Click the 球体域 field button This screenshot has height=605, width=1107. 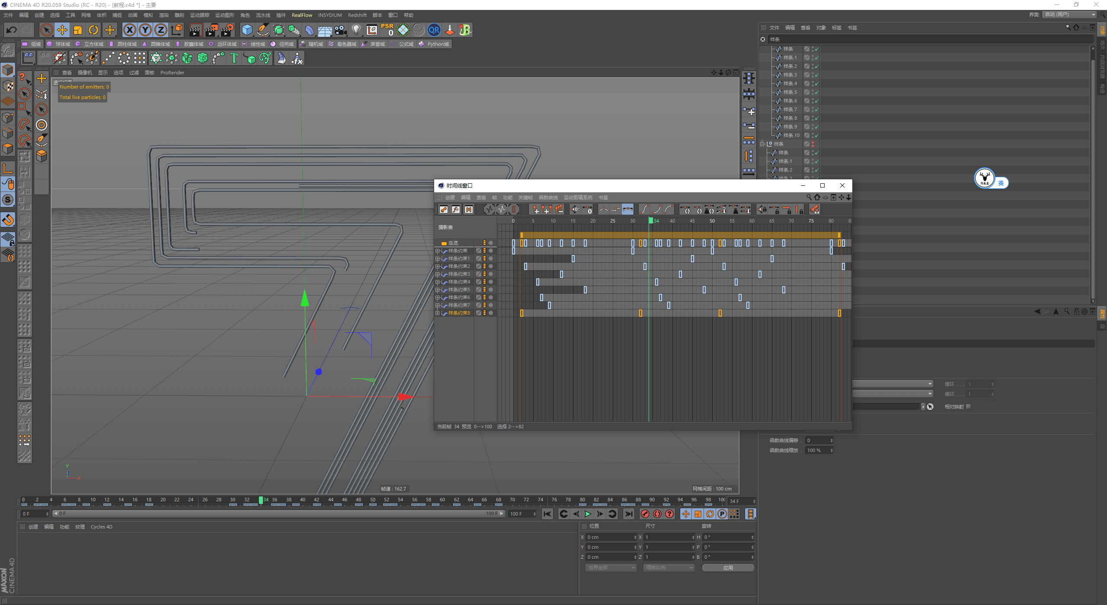coord(59,44)
